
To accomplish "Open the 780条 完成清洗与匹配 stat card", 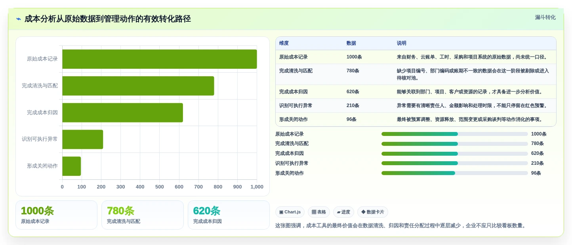I will 143,215.
